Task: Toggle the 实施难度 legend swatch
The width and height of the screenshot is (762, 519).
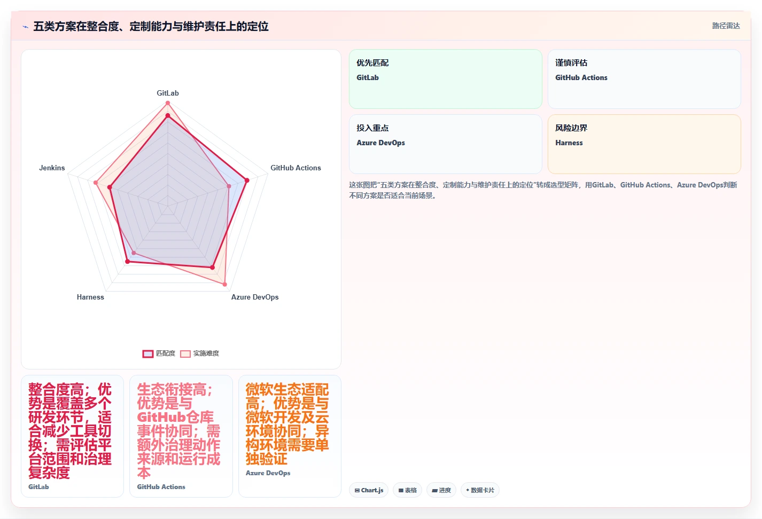Action: pos(185,353)
